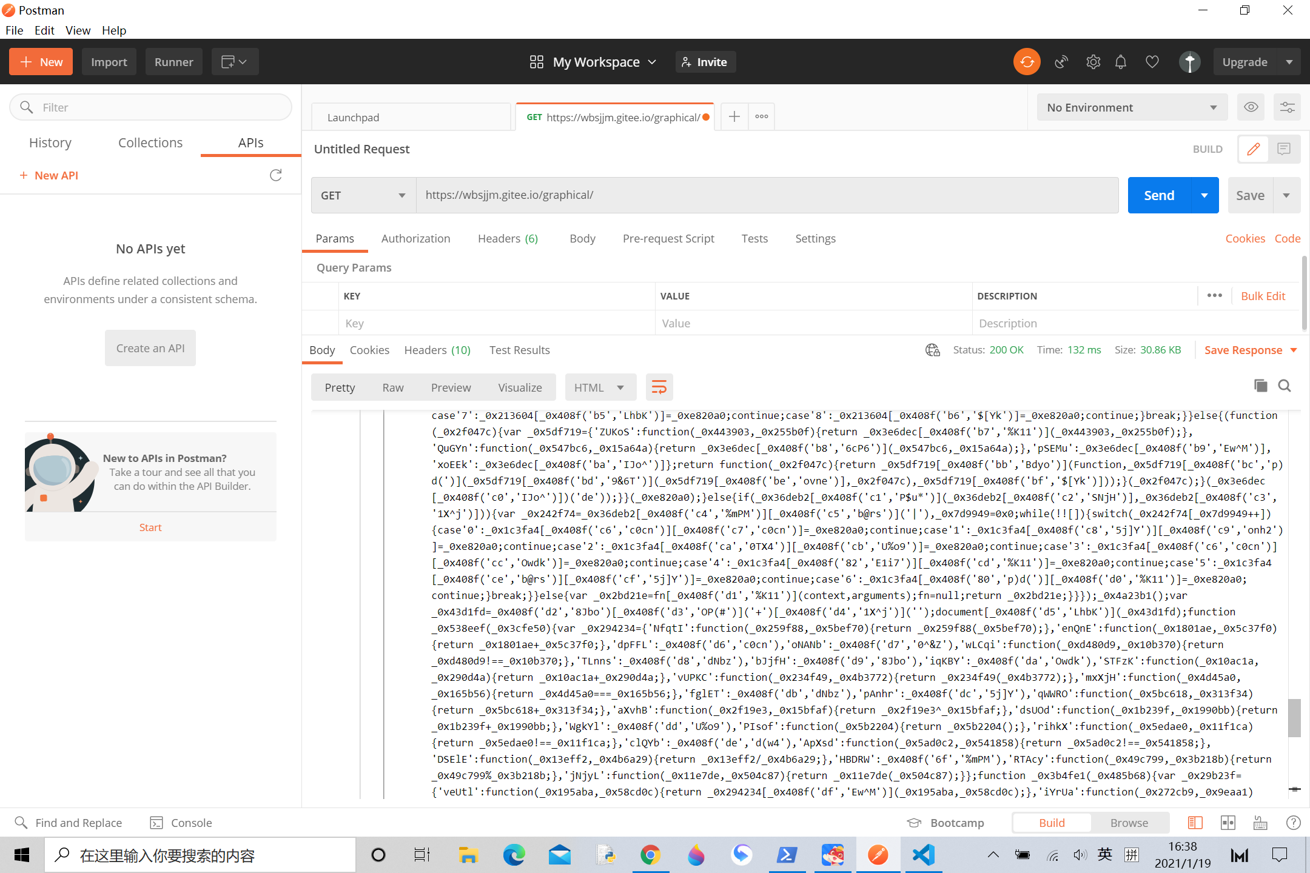Image resolution: width=1310 pixels, height=873 pixels.
Task: Click the Import button
Action: coord(109,62)
